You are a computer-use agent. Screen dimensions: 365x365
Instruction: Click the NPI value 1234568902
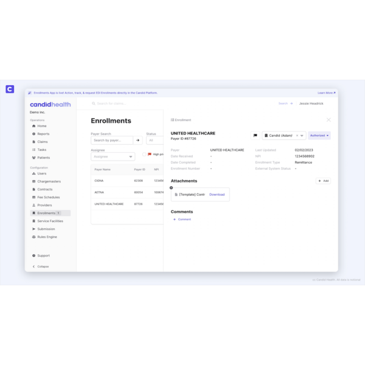click(x=305, y=156)
